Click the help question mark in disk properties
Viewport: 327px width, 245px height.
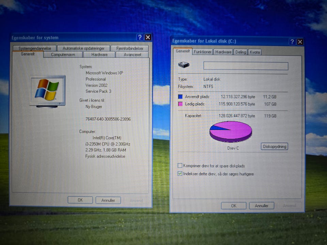[292, 42]
